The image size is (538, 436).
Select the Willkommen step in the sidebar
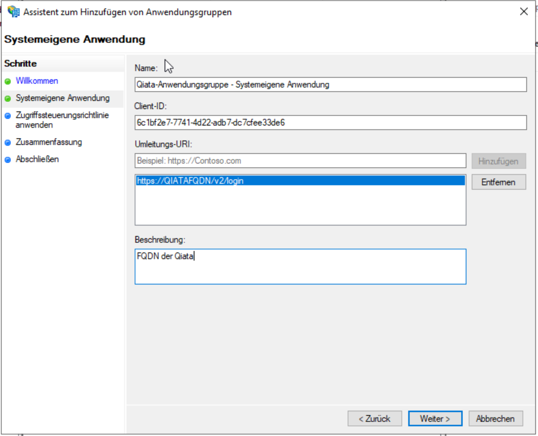(x=36, y=81)
